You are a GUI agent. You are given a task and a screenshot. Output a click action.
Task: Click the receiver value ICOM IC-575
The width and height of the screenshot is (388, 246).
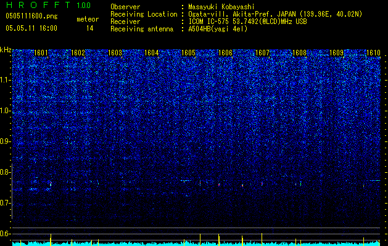(209, 22)
